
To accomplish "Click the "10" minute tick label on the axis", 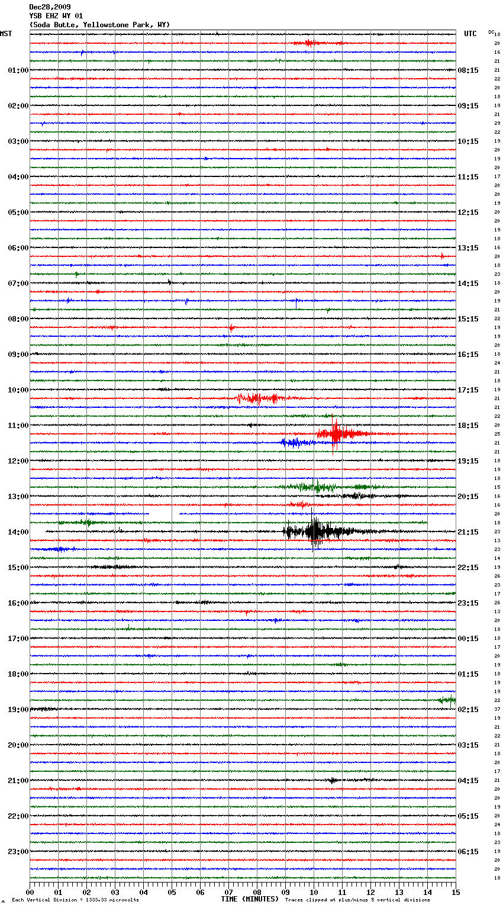I will [314, 892].
